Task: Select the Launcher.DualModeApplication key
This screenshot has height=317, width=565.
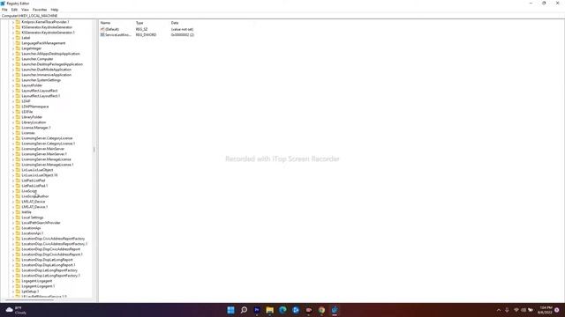Action: pos(47,70)
